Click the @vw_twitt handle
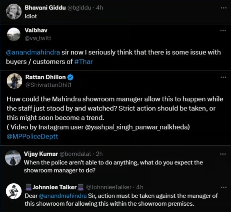Image resolution: width=231 pixels, height=212 pixels. 38,38
